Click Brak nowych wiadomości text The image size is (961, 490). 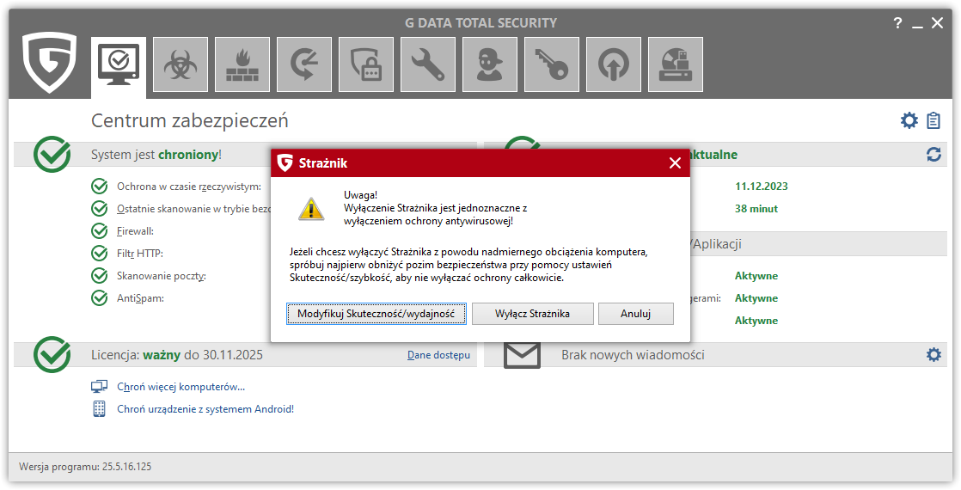(633, 354)
